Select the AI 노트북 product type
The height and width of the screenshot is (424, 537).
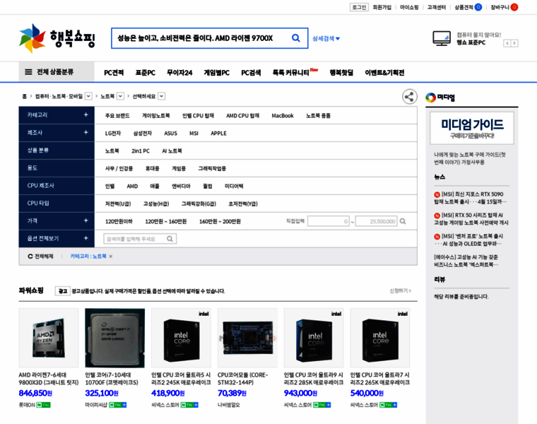tap(172, 151)
